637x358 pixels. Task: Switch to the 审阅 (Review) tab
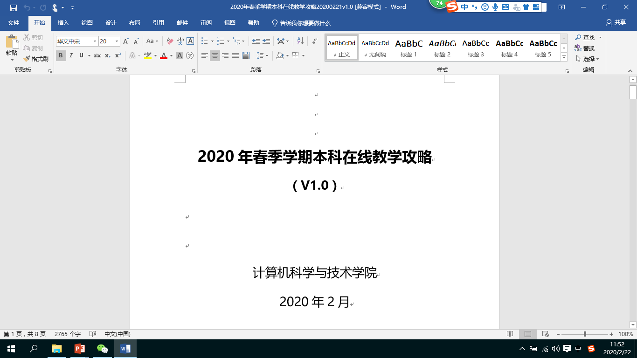[206, 23]
